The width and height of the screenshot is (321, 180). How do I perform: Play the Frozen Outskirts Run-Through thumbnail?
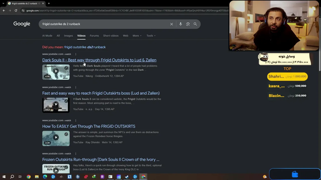56,169
